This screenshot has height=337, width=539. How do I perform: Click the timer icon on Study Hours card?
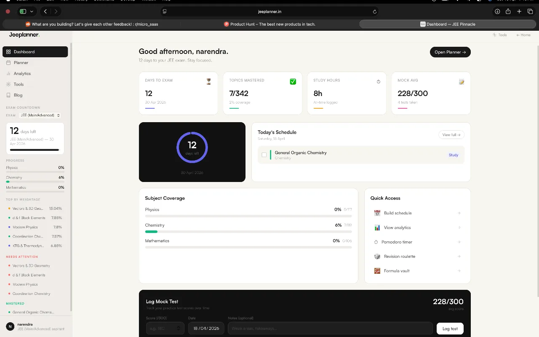378,82
